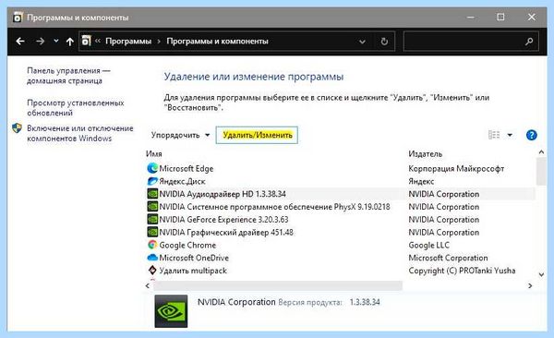Select the Microsoft OneDrive icon
Screen dimensions: 554x338
152,258
